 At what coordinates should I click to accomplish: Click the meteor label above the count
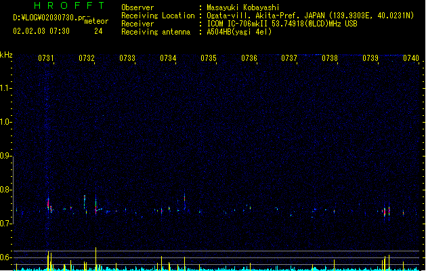96,21
